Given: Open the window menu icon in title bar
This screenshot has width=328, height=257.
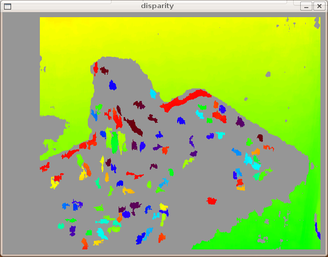Looking at the screenshot, I should [7, 6].
